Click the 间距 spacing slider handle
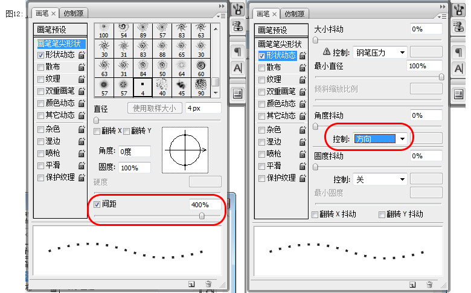Viewport: 471px width, 293px height. click(202, 215)
